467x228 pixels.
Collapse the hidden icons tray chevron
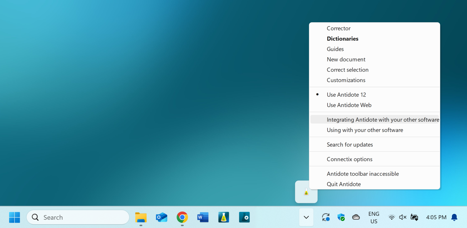306,217
